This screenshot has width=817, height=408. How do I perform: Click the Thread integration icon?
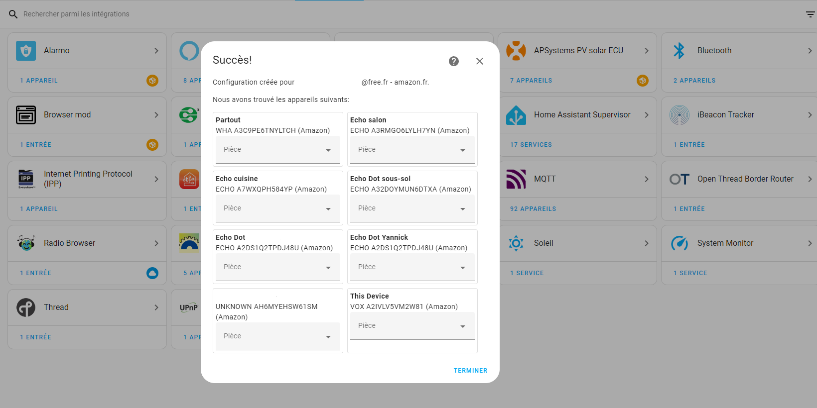26,307
